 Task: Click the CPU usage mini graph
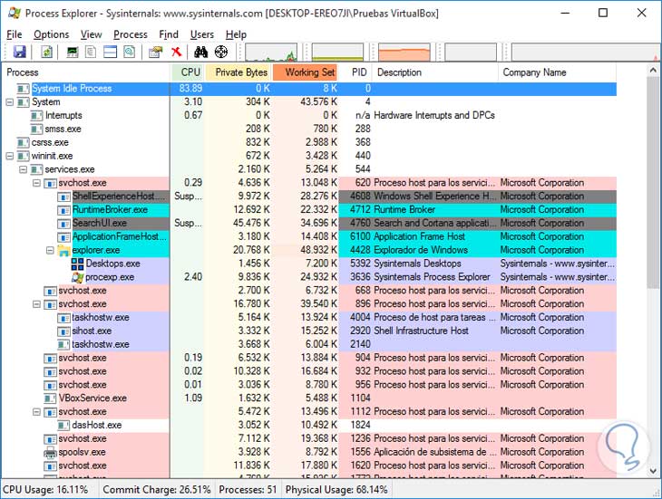[271, 53]
